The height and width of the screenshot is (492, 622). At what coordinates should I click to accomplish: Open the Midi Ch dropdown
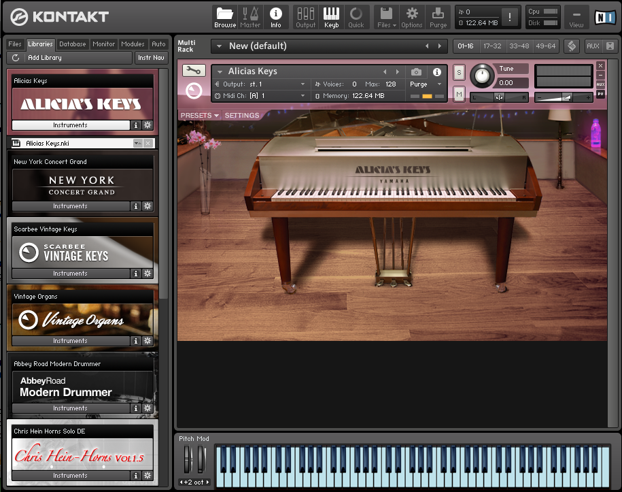coord(303,96)
